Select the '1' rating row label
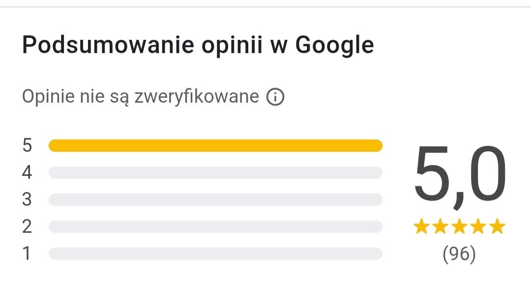 [x=27, y=254]
